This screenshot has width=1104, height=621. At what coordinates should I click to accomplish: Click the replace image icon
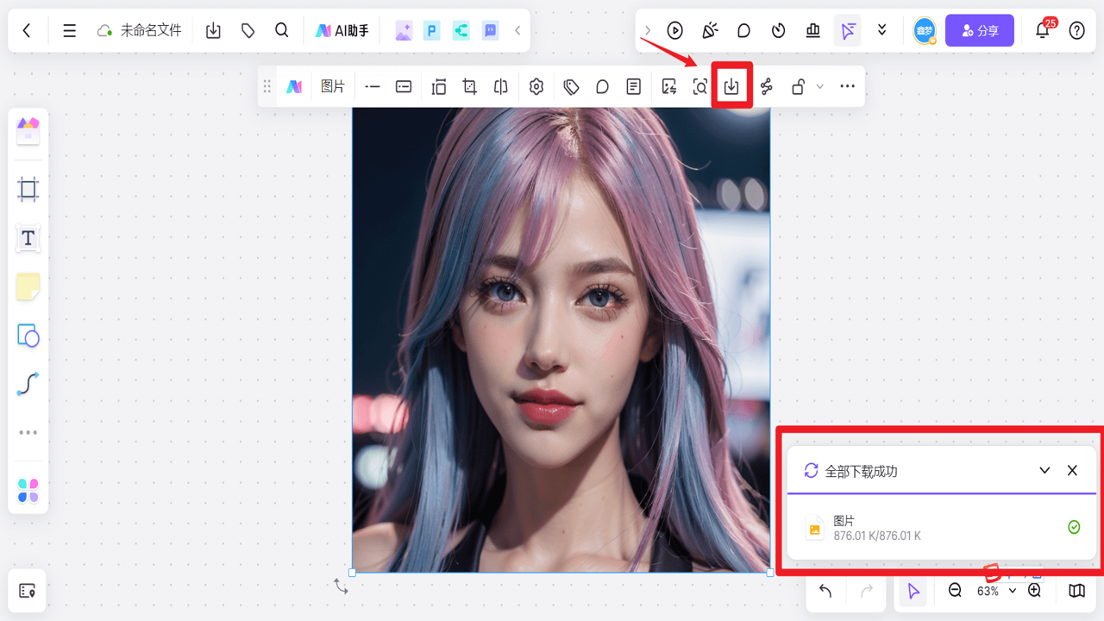[669, 86]
